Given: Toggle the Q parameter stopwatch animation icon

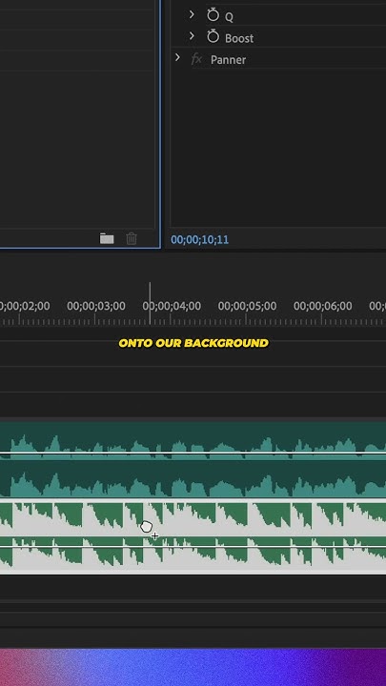Looking at the screenshot, I should point(213,15).
